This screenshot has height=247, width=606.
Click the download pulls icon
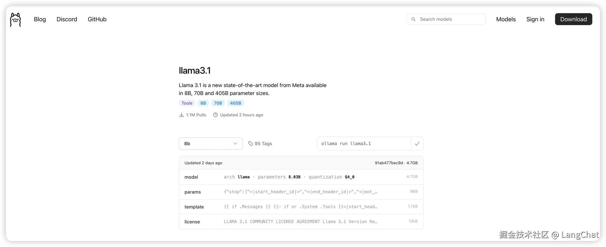click(182, 115)
